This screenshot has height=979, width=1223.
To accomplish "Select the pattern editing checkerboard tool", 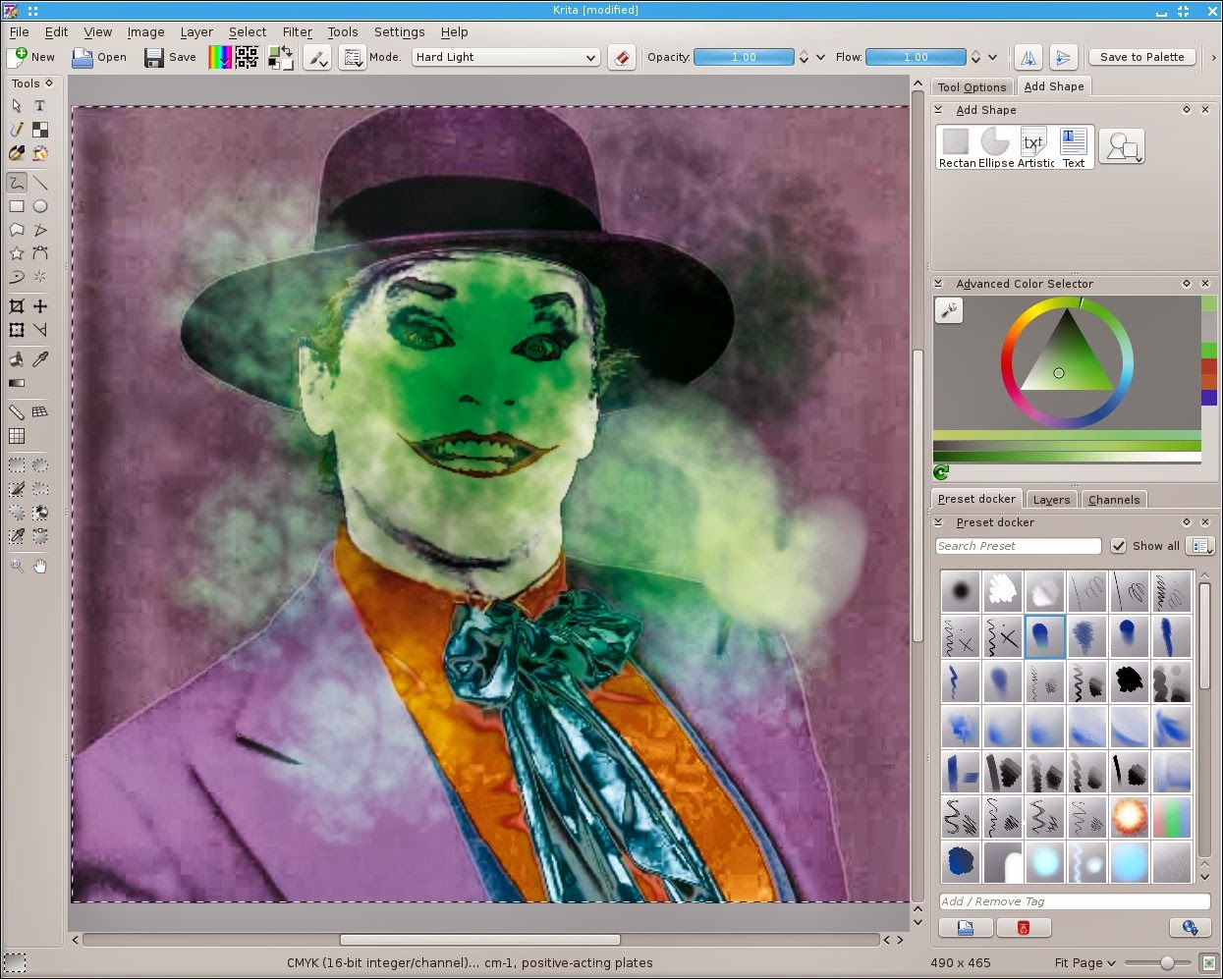I will pyautogui.click(x=40, y=130).
